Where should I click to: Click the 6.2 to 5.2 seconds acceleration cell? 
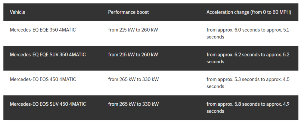point(248,58)
